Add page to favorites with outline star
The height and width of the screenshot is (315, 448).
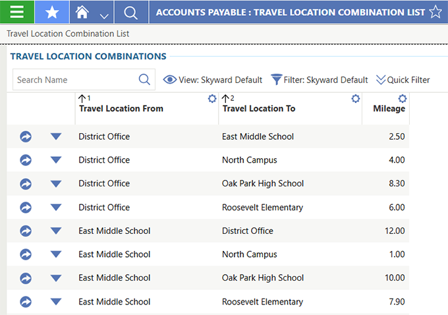(x=435, y=12)
